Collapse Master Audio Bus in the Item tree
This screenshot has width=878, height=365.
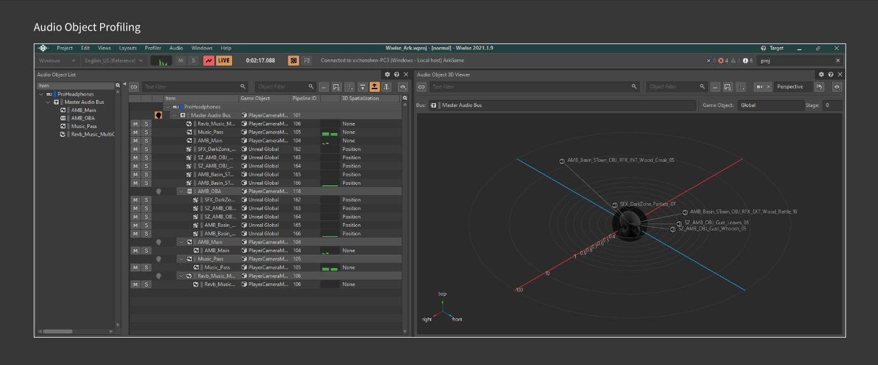pos(48,102)
